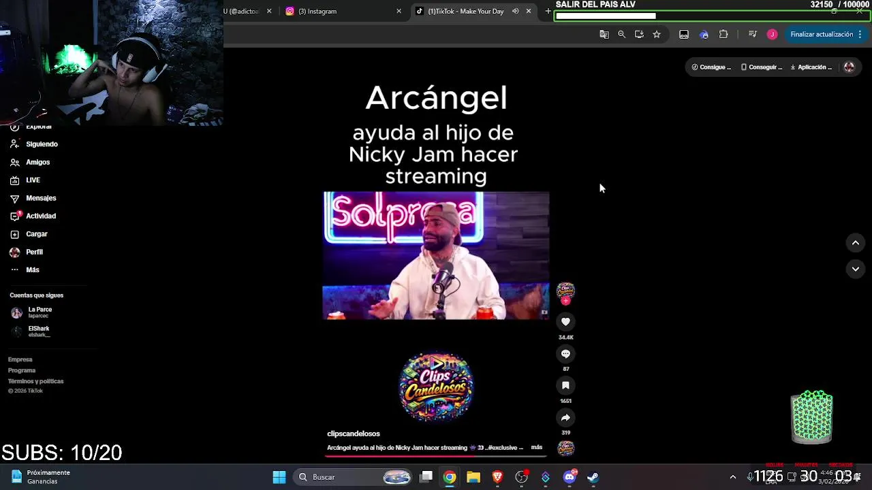Click the taskbar Buscar search box

(x=353, y=477)
